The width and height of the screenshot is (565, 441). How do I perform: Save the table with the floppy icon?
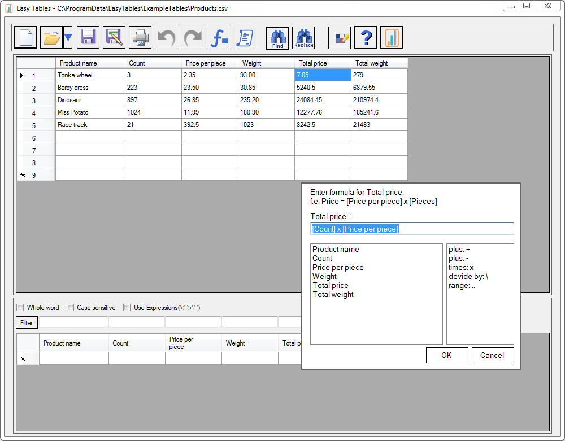pos(88,38)
